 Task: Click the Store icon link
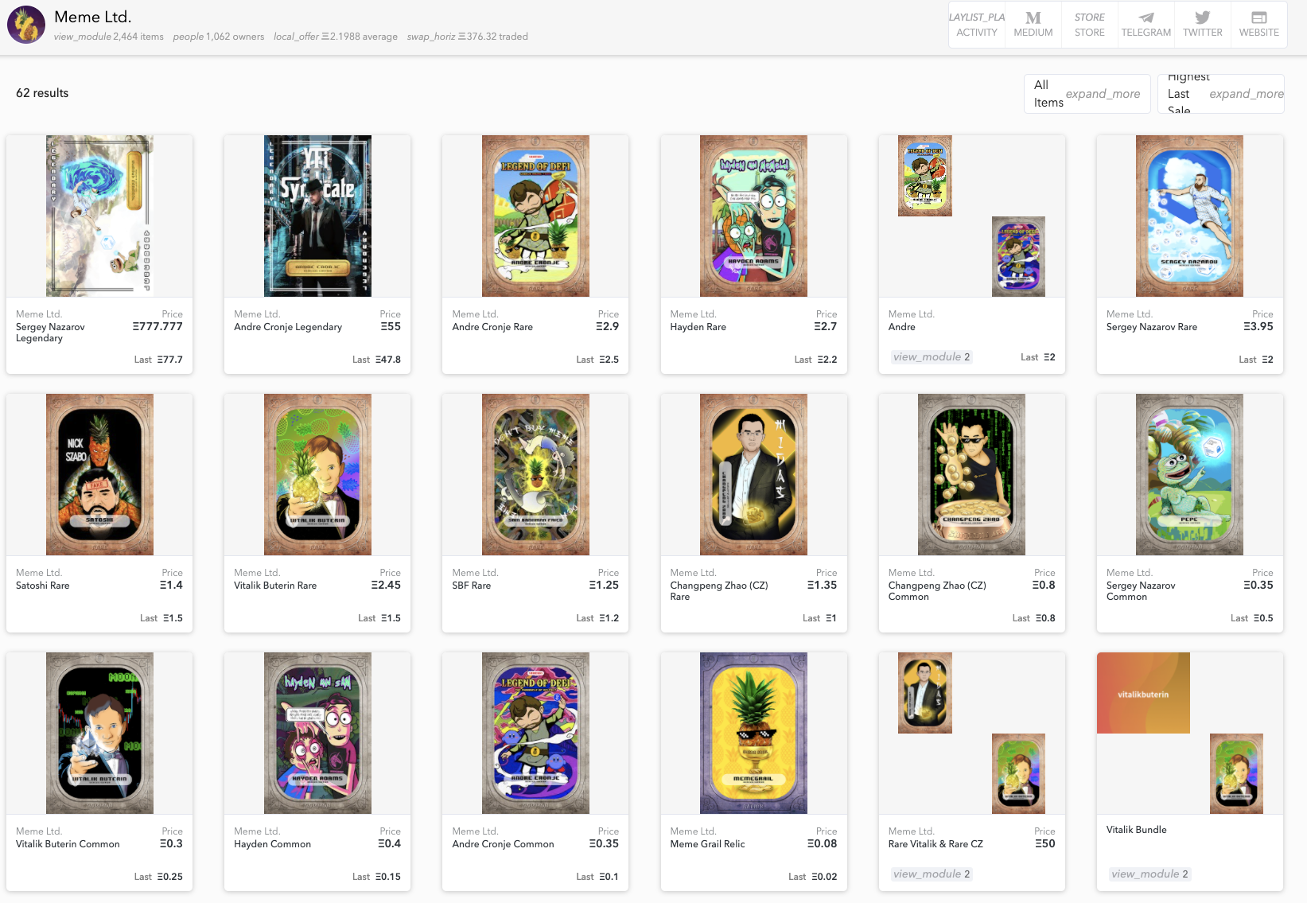(1089, 25)
